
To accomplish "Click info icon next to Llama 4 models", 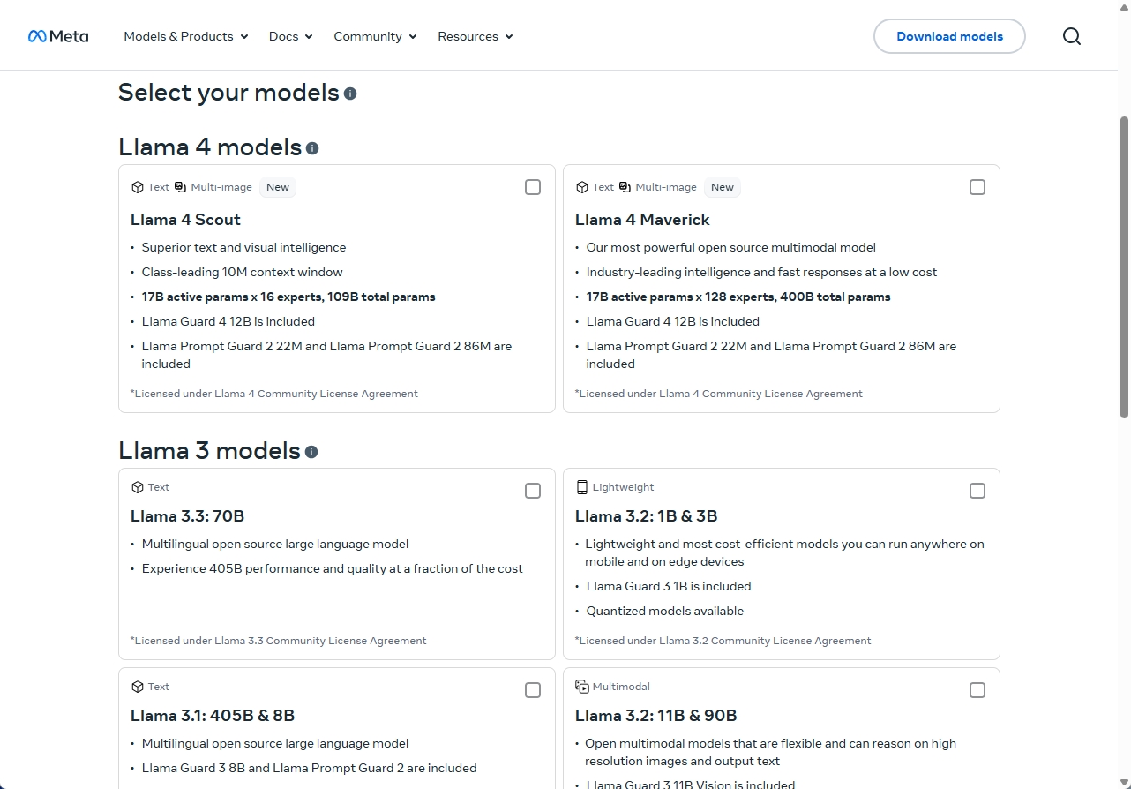I will pos(312,148).
